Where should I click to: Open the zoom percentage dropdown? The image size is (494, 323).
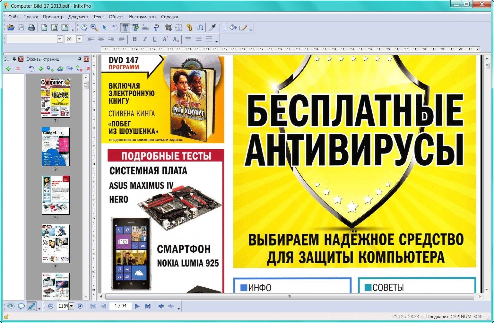click(71, 306)
